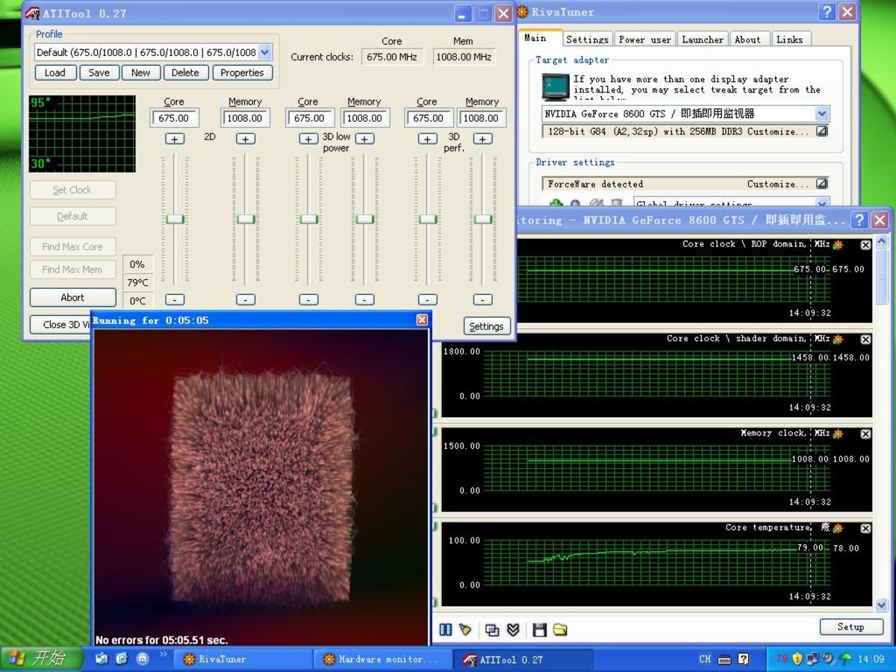Close the Core clock ROP domain graph
896x672 pixels.
point(865,245)
